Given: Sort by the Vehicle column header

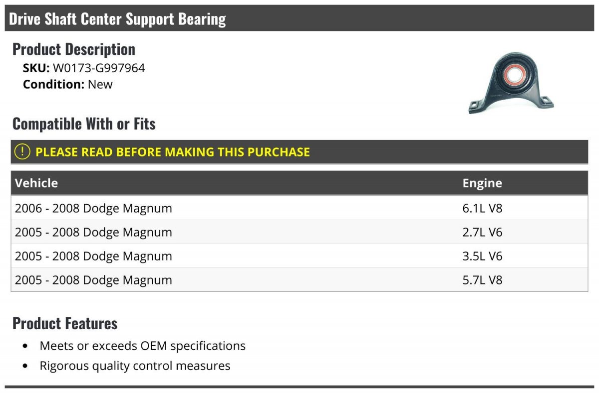Looking at the screenshot, I should tap(36, 183).
